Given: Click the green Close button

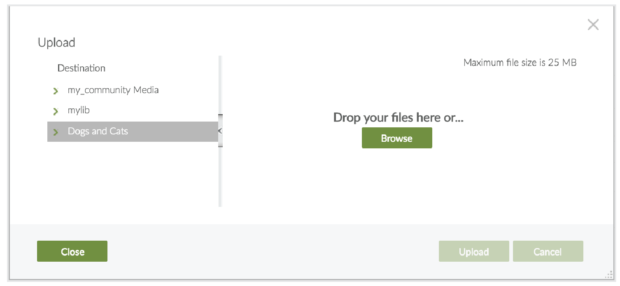Looking at the screenshot, I should [72, 251].
